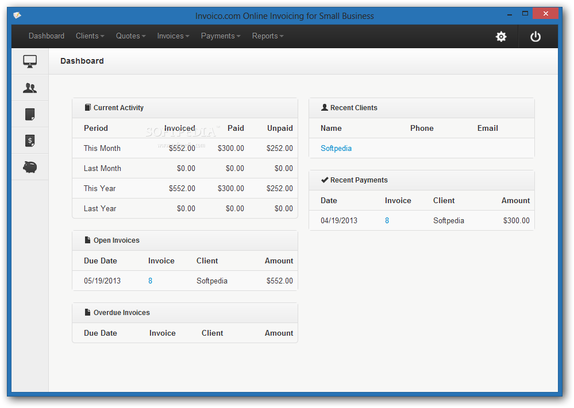This screenshot has height=408, width=574.
Task: Expand the Quotes dropdown menu
Action: click(130, 36)
